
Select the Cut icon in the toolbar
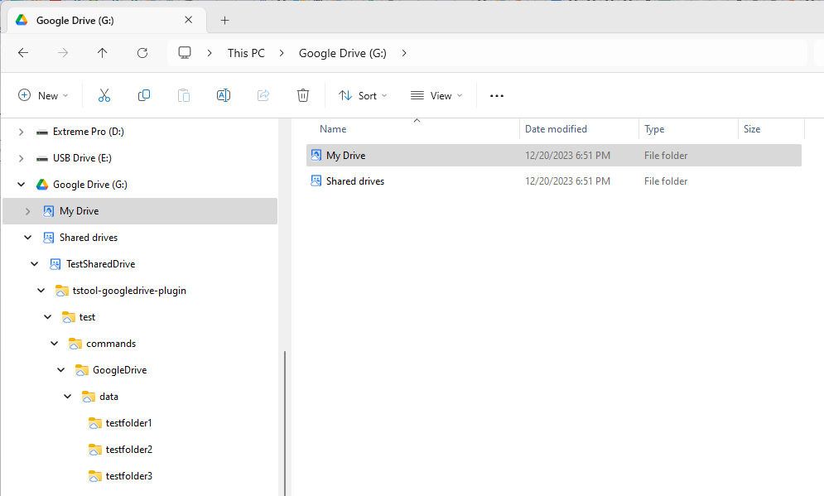(104, 95)
